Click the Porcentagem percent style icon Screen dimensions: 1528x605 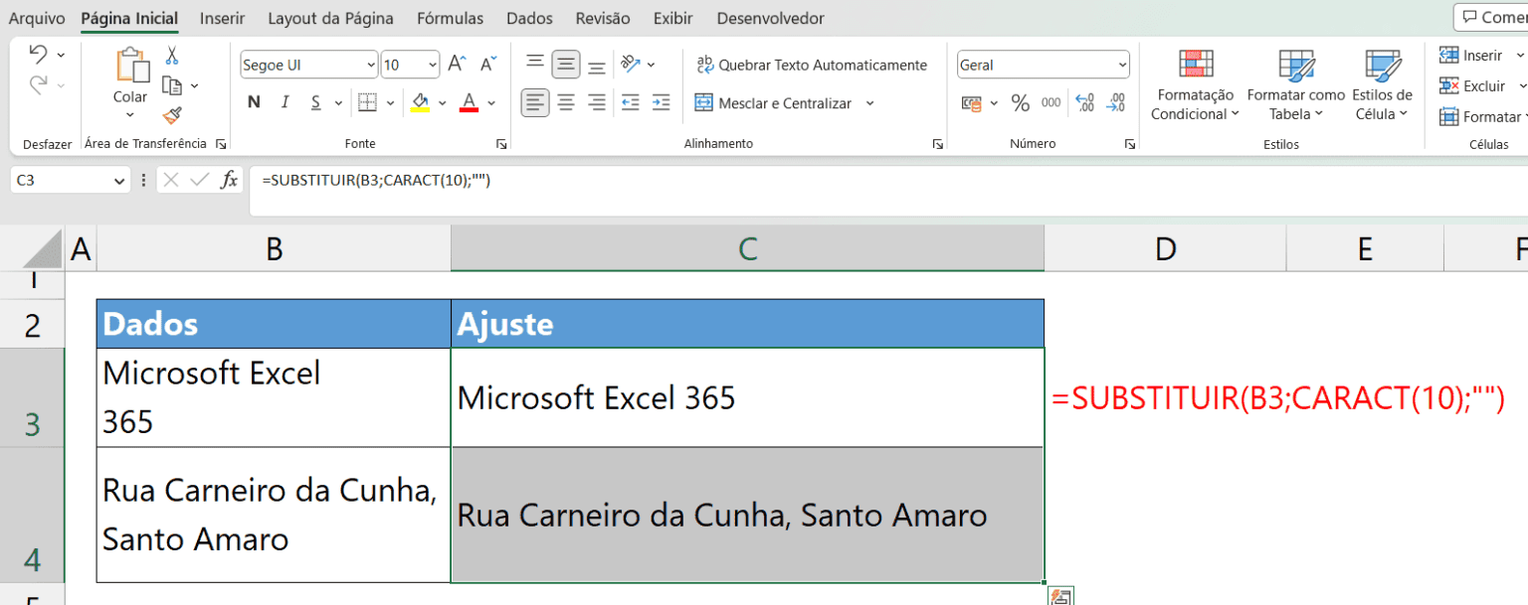tap(1020, 102)
